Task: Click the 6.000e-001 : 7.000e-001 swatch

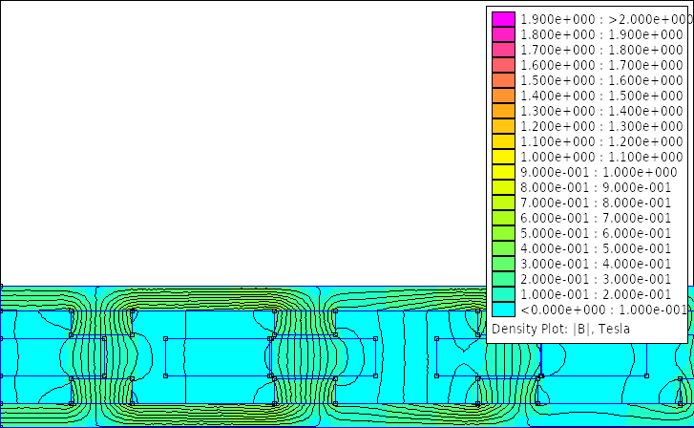Action: point(503,218)
